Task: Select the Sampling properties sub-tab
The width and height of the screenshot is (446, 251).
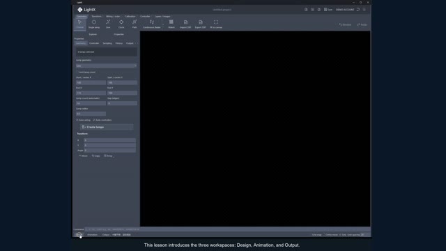Action: (107, 43)
